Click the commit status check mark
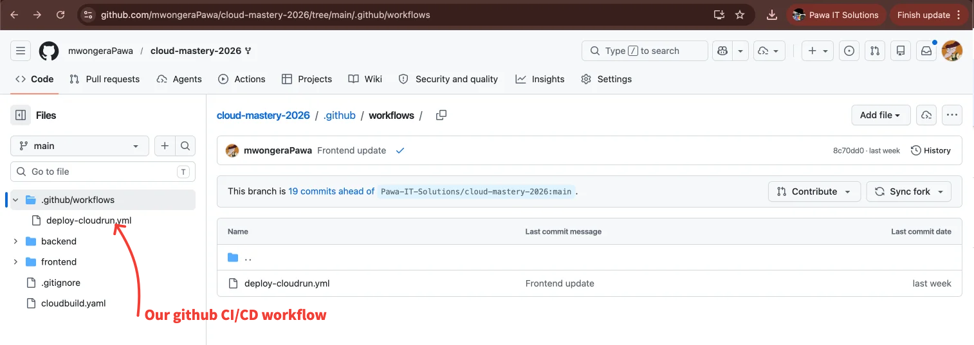Image resolution: width=974 pixels, height=345 pixels. tap(400, 150)
